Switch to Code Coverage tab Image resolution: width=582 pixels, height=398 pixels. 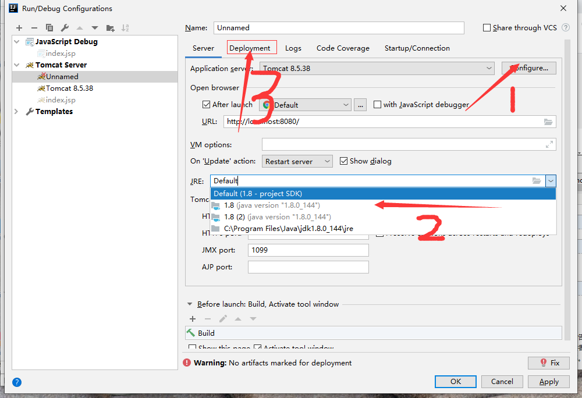pyautogui.click(x=343, y=48)
